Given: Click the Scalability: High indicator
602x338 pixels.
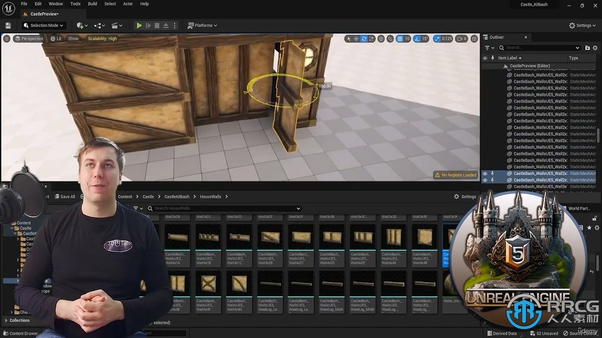Looking at the screenshot, I should pos(102,38).
